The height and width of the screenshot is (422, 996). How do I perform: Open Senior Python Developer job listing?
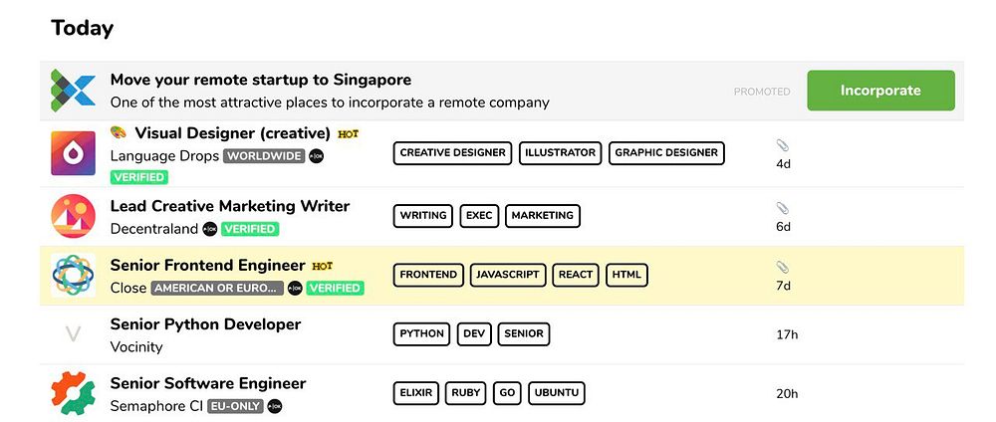coord(206,324)
